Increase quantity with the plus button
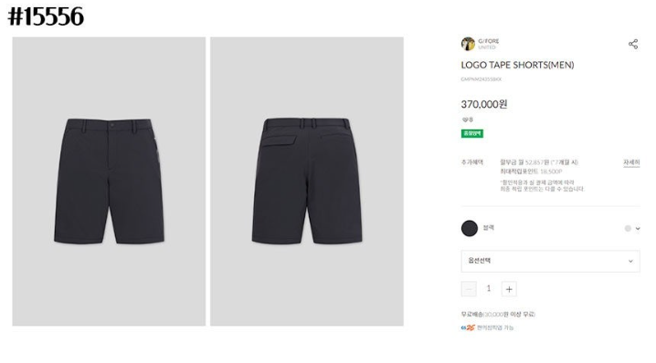Image resolution: width=656 pixels, height=363 pixels. pos(509,289)
